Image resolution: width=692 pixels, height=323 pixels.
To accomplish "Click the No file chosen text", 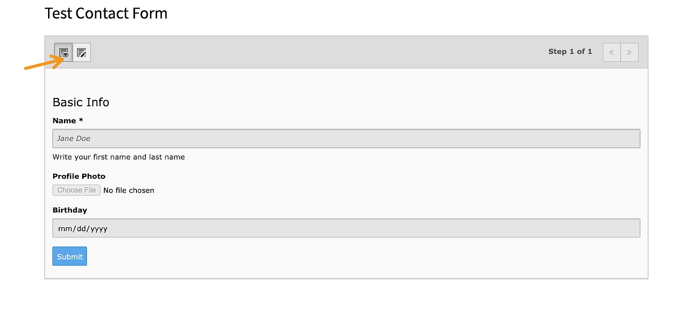I will click(x=128, y=190).
